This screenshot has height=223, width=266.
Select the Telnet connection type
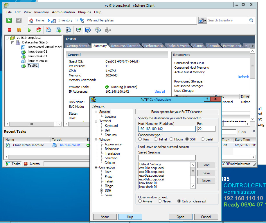click(156, 139)
